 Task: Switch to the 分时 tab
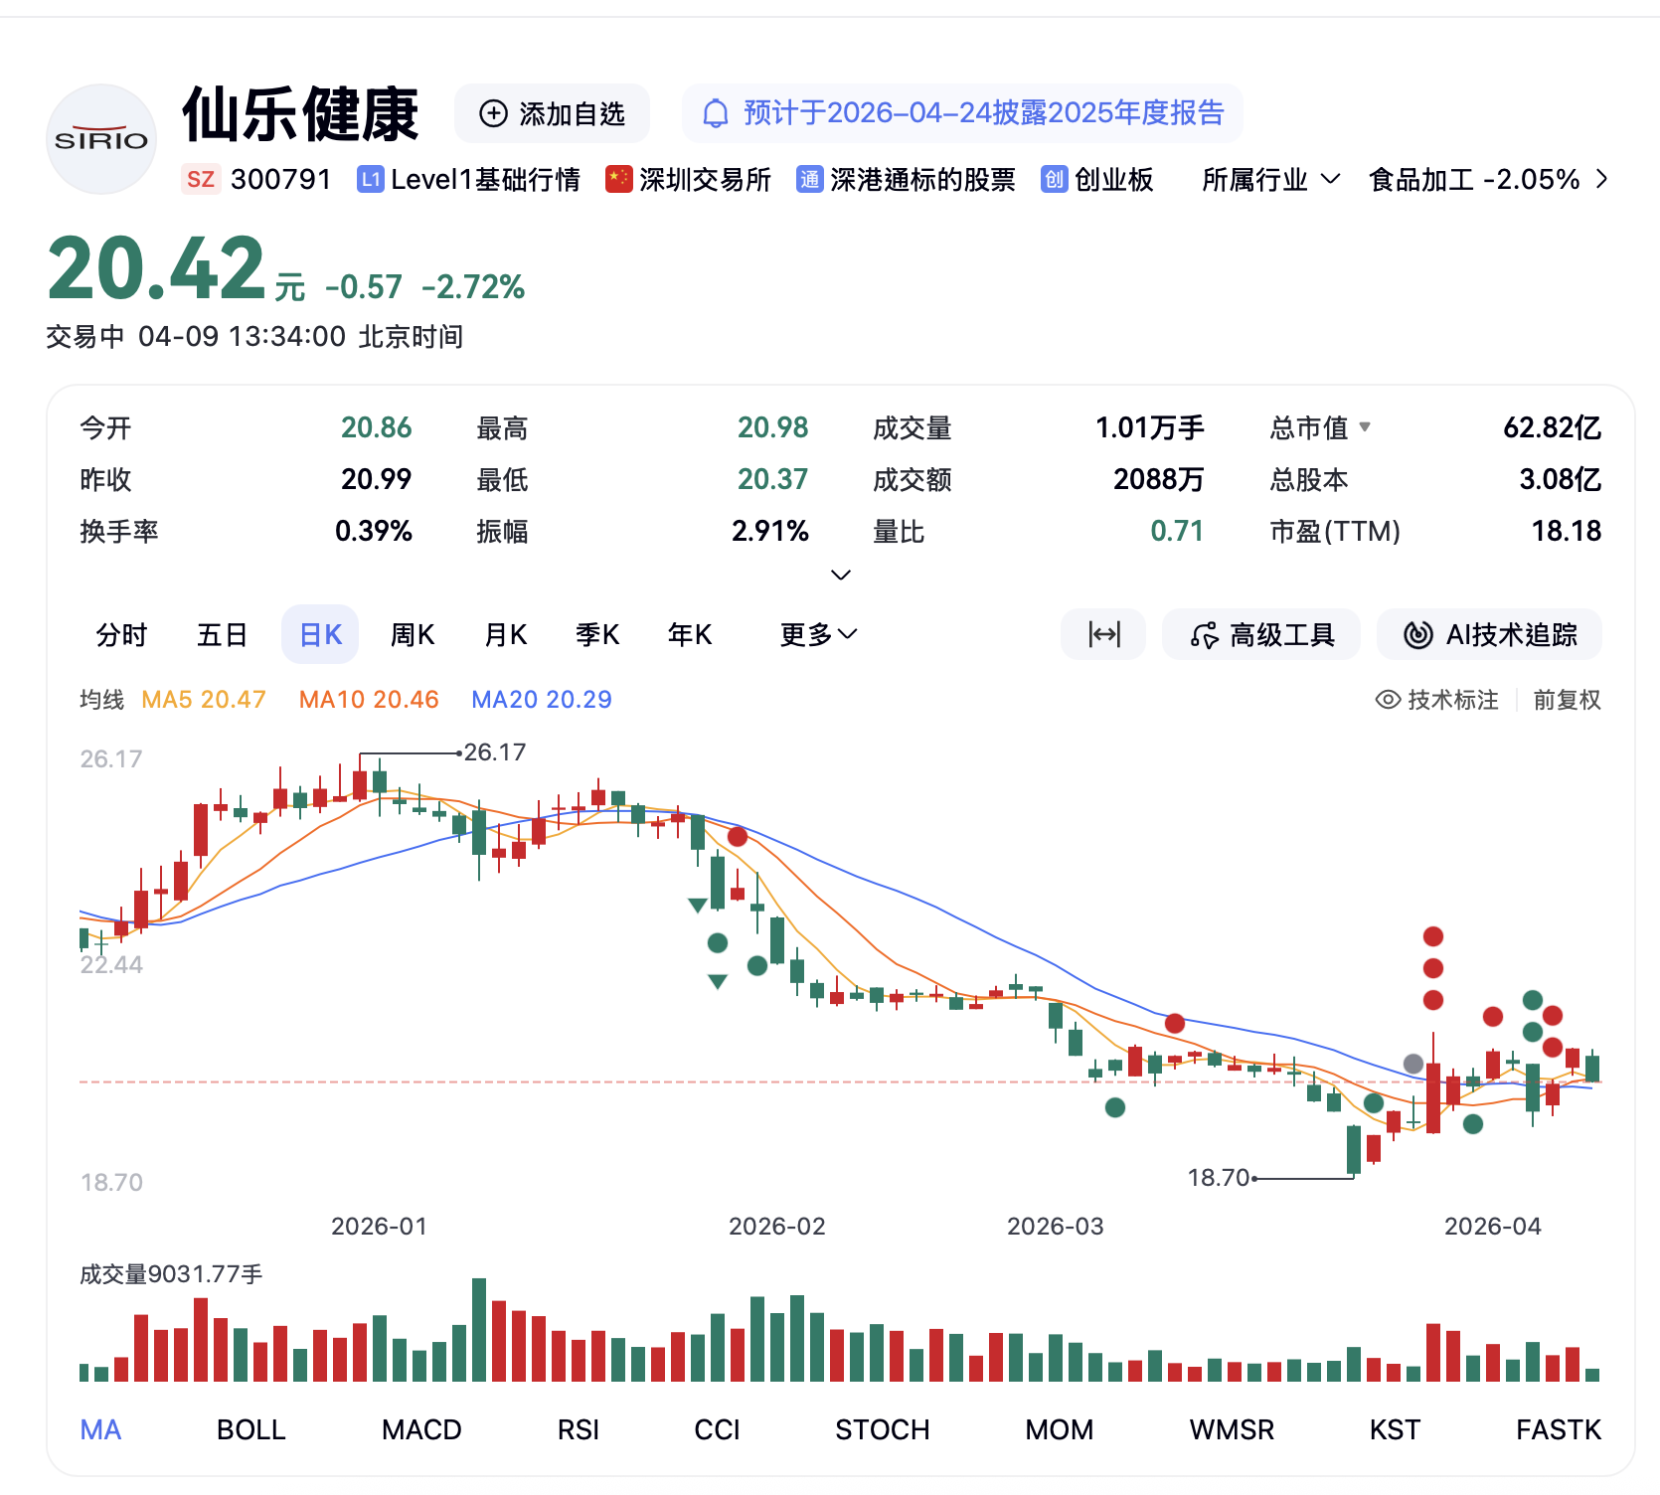tap(121, 634)
